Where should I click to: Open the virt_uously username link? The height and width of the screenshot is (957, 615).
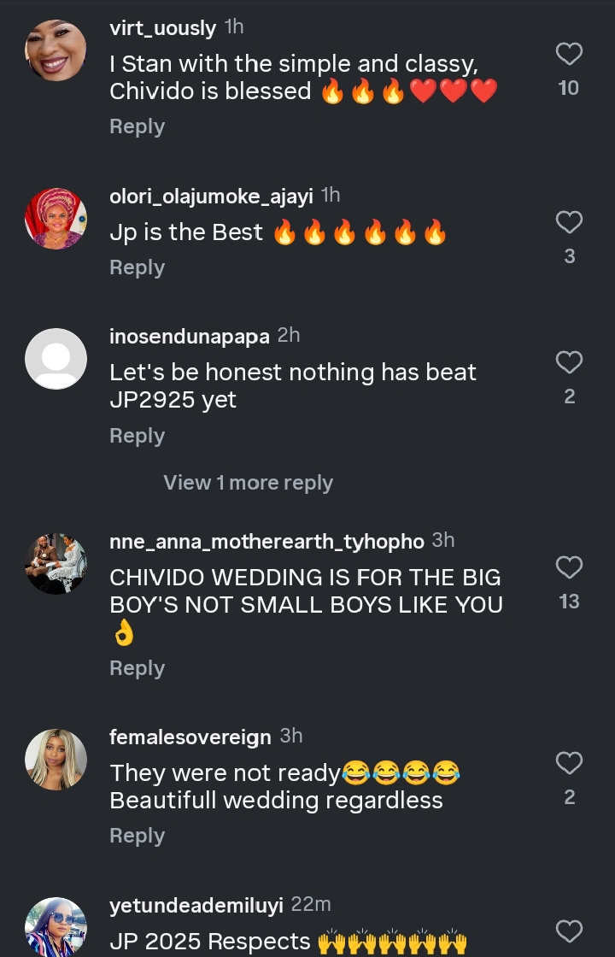coord(163,27)
